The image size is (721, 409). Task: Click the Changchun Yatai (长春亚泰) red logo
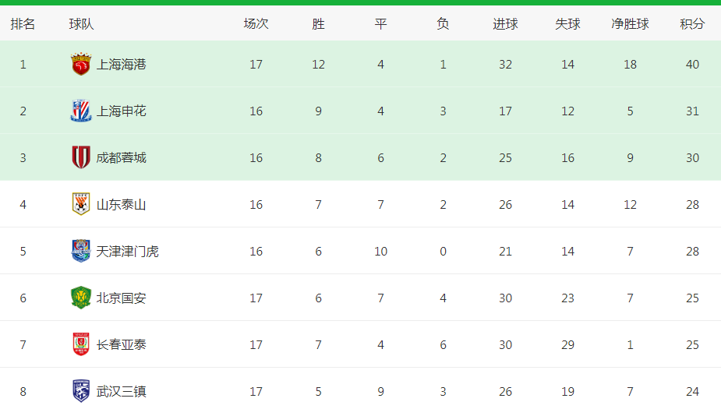pos(81,345)
